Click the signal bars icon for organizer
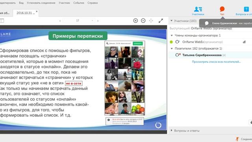This screenshot has height=142, width=252. tap(244, 42)
